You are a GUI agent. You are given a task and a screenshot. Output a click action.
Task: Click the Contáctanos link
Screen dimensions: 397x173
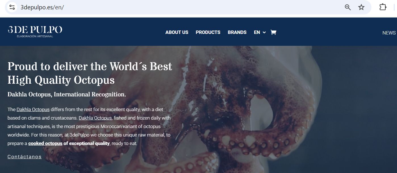[x=24, y=157]
